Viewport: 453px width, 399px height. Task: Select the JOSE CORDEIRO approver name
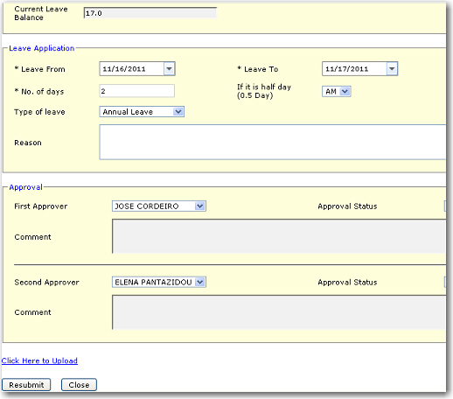click(x=147, y=206)
